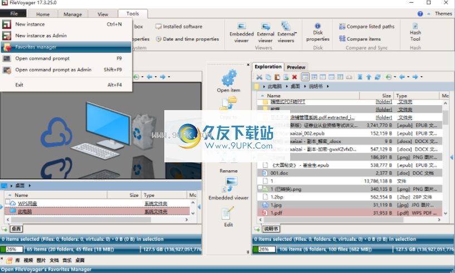Choose Open command prompt from the File menu

tap(66, 58)
